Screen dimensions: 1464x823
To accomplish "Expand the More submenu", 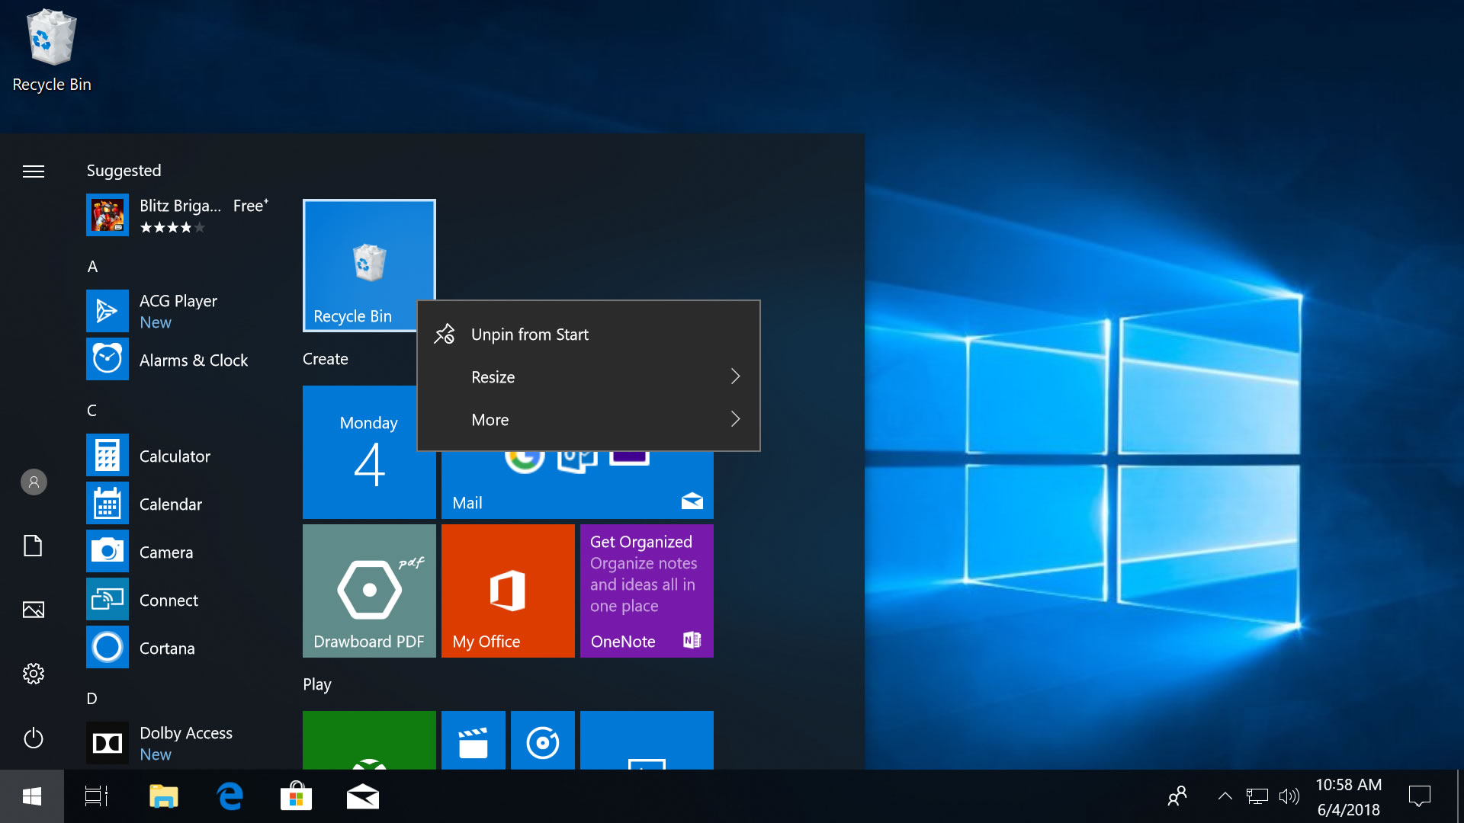I will click(x=490, y=419).
